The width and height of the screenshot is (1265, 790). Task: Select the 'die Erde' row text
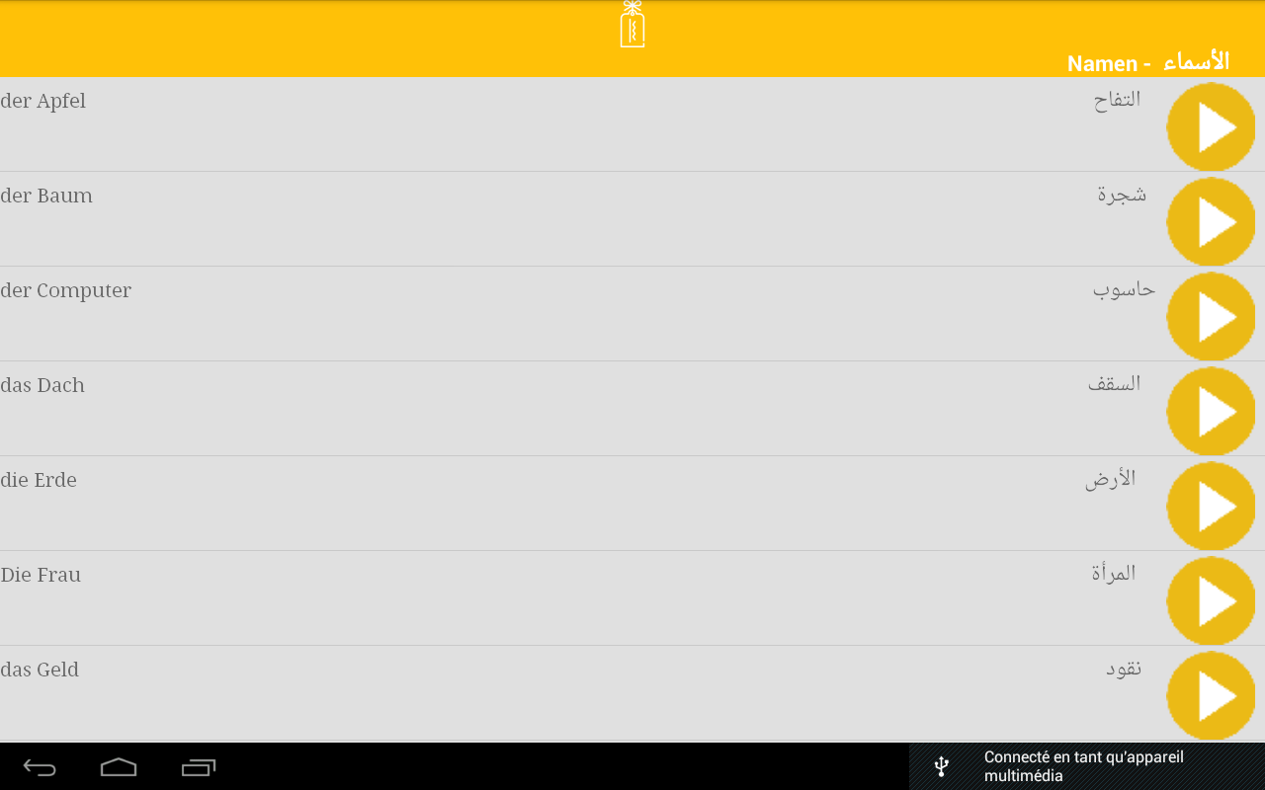pos(39,480)
